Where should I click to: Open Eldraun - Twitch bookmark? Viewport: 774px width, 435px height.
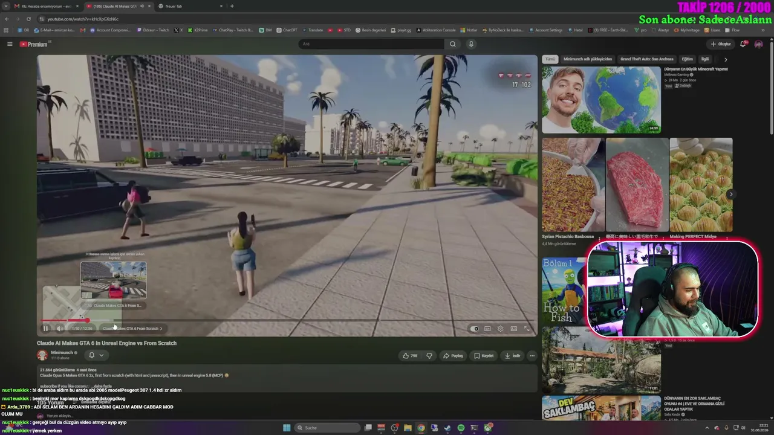153,30
